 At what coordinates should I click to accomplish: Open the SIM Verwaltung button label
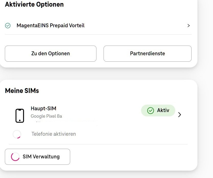(x=41, y=157)
